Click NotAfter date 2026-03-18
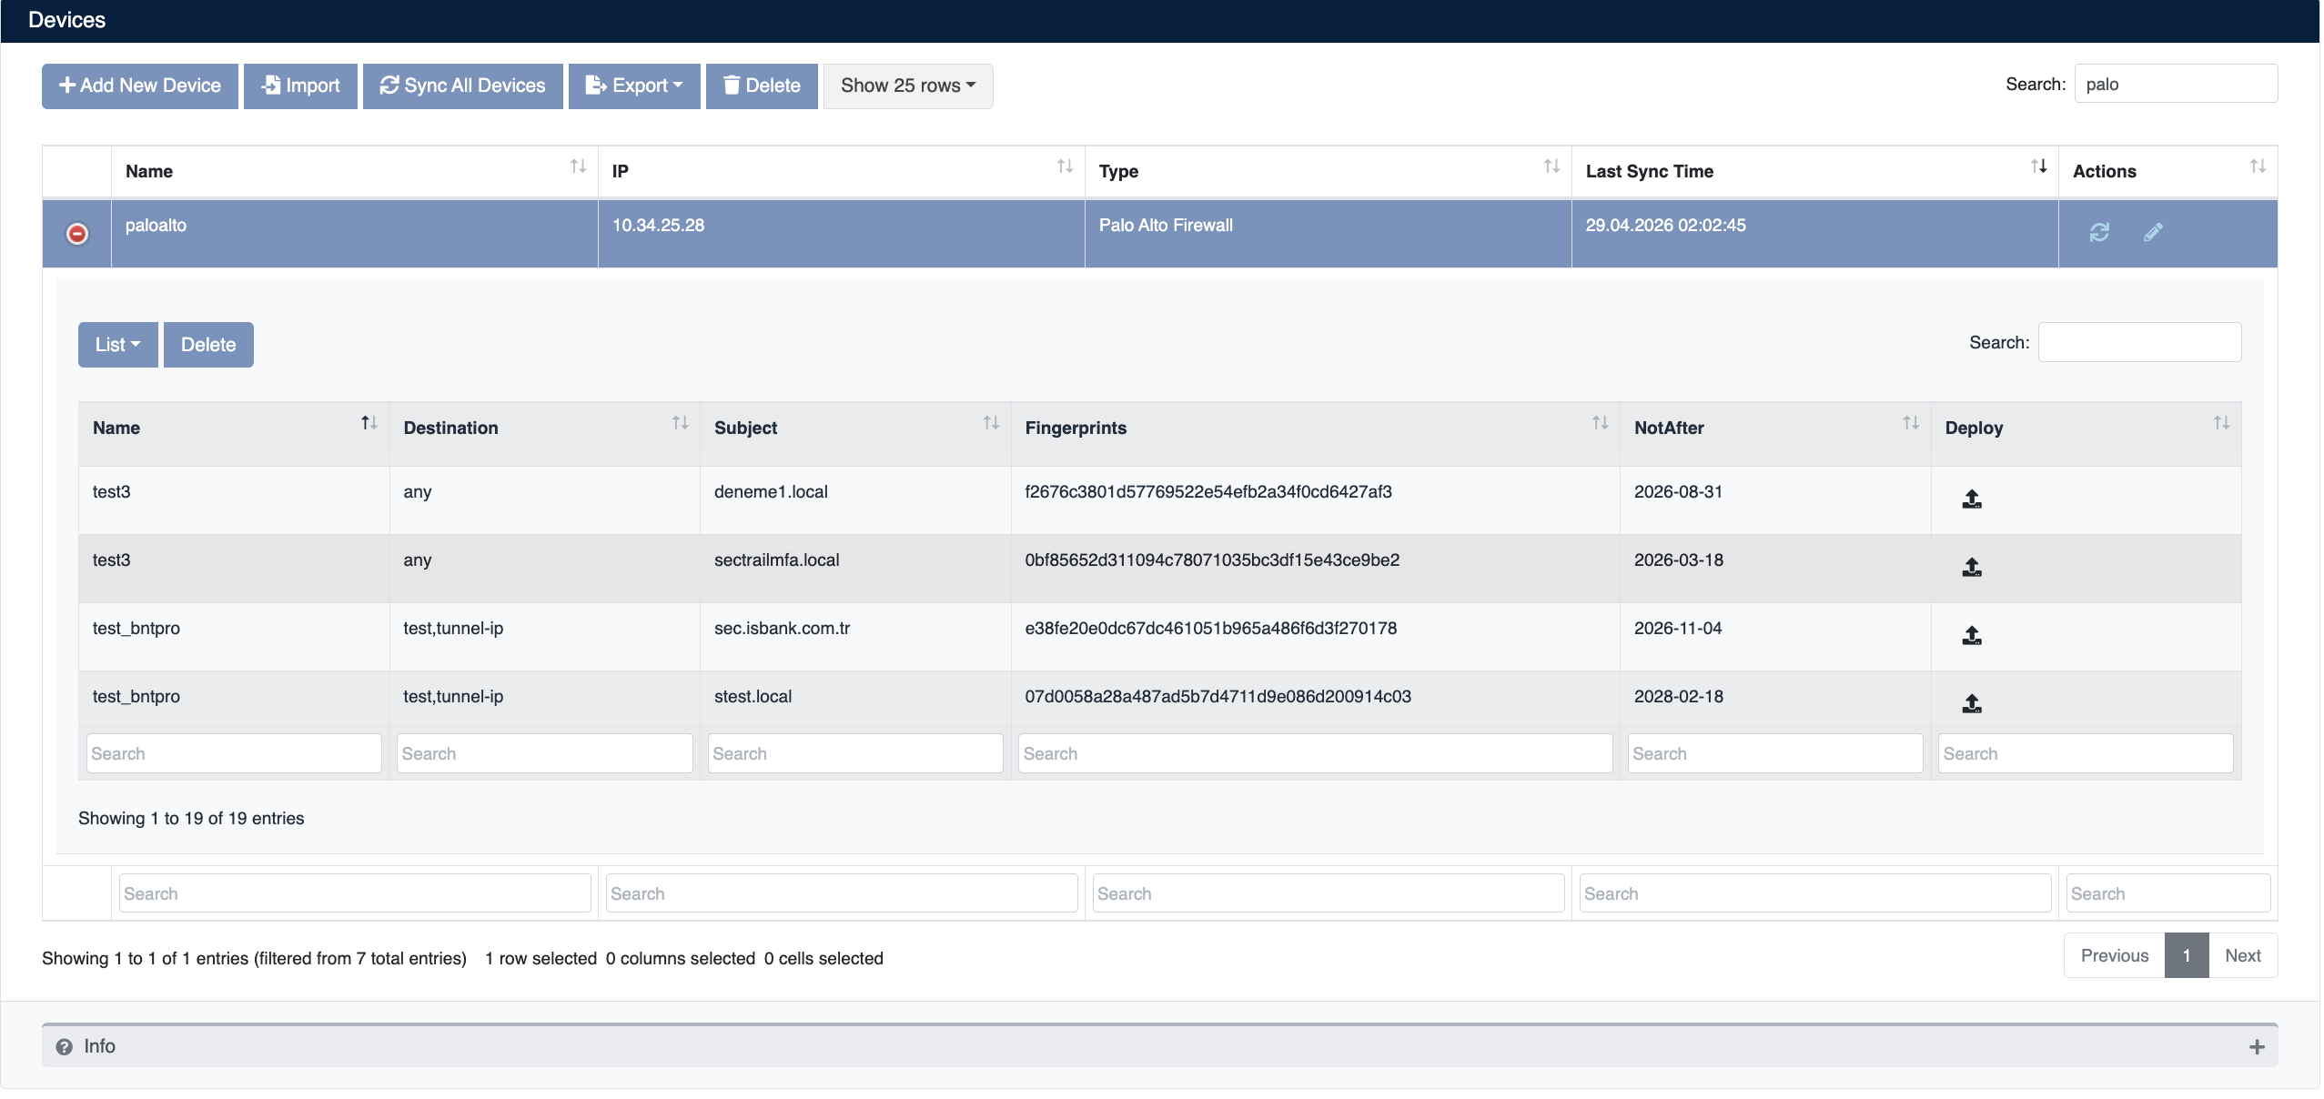Screen dimensions: 2324x1099 (1678, 560)
